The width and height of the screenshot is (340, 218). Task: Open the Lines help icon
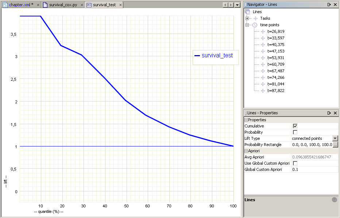335,199
